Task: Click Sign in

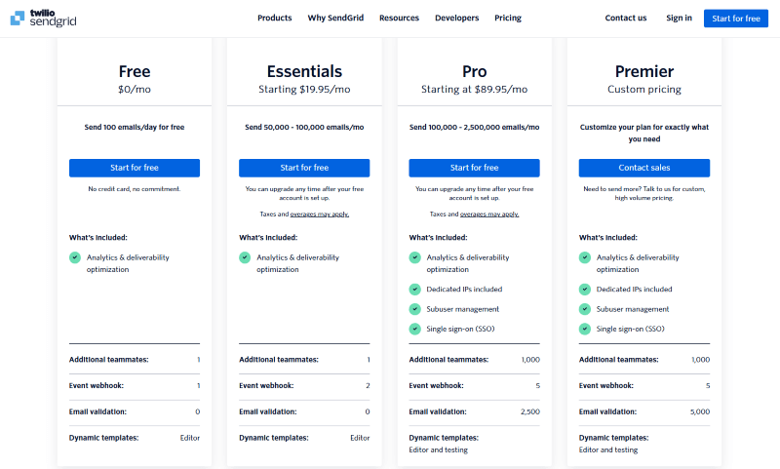Action: click(679, 18)
